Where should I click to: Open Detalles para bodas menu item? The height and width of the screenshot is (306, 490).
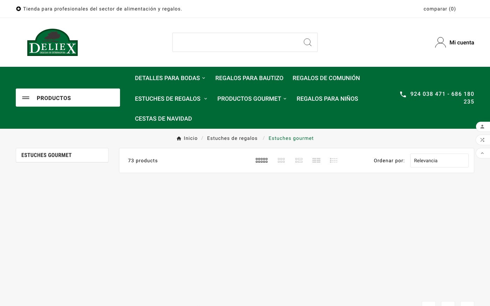(167, 78)
